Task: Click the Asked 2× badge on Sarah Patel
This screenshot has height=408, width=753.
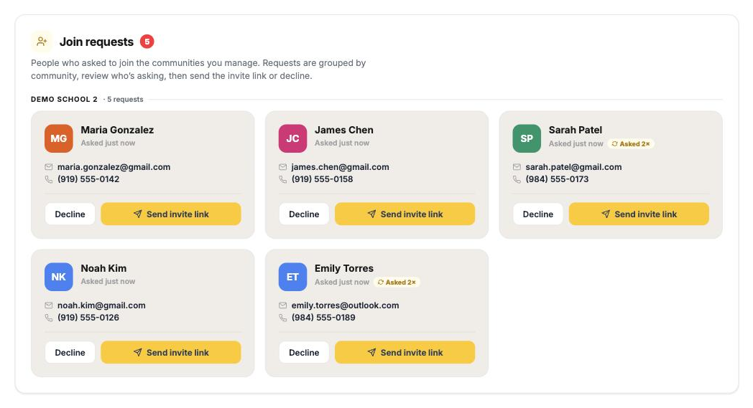Action: pyautogui.click(x=631, y=144)
